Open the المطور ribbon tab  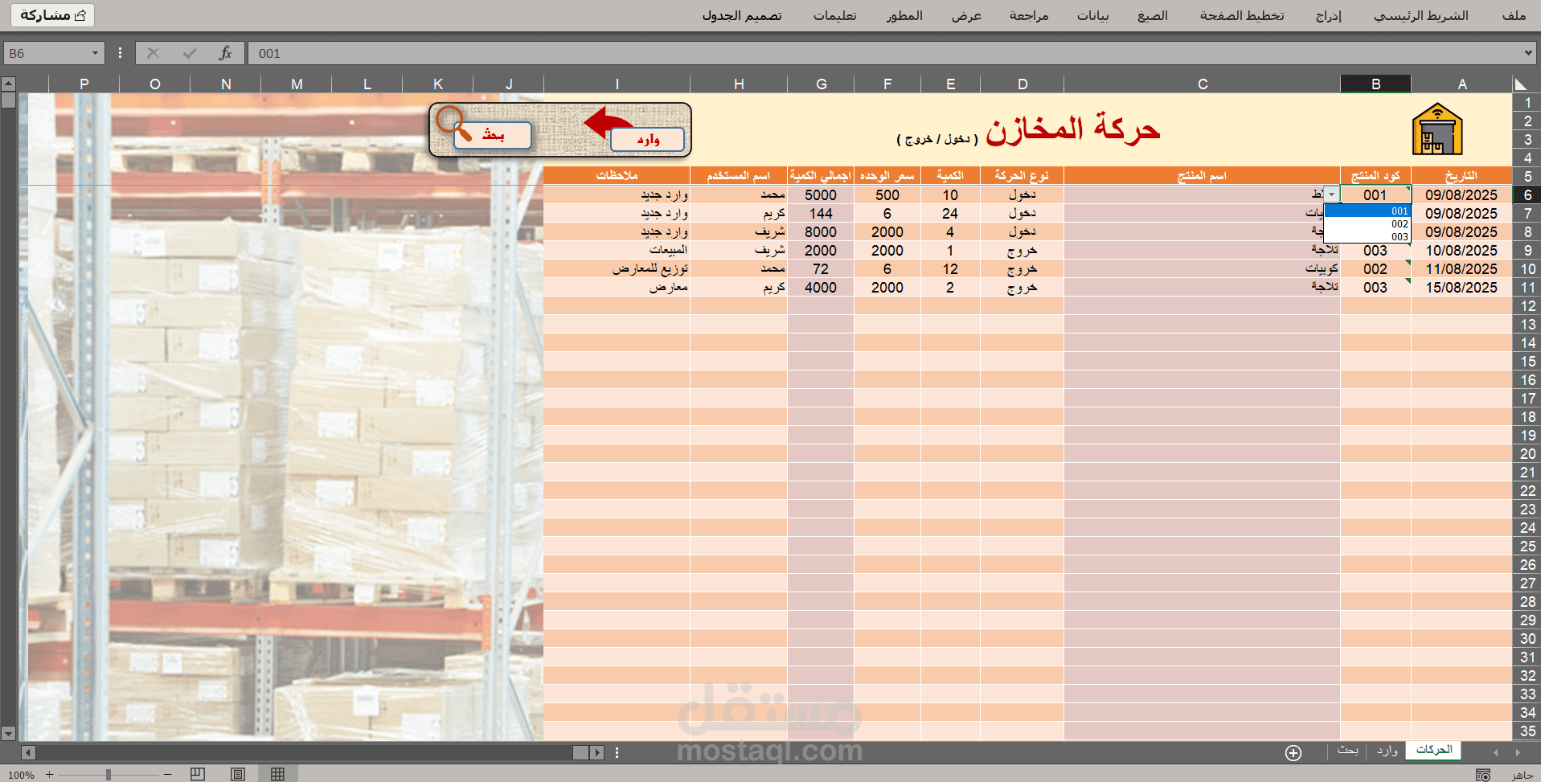904,15
